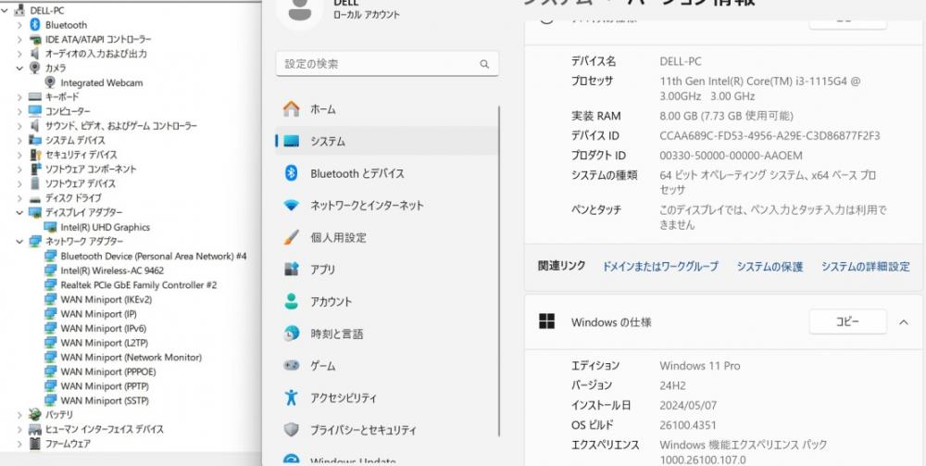This screenshot has width=926, height=466.
Task: Click the magnifier icon in 設定の検索 box
Action: 484,64
